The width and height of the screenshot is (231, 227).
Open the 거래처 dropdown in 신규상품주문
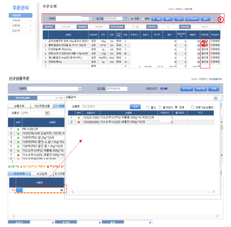(x=80, y=89)
